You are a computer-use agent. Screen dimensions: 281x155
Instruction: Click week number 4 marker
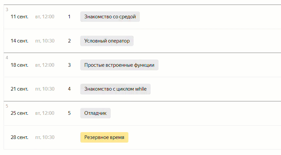tap(7, 58)
